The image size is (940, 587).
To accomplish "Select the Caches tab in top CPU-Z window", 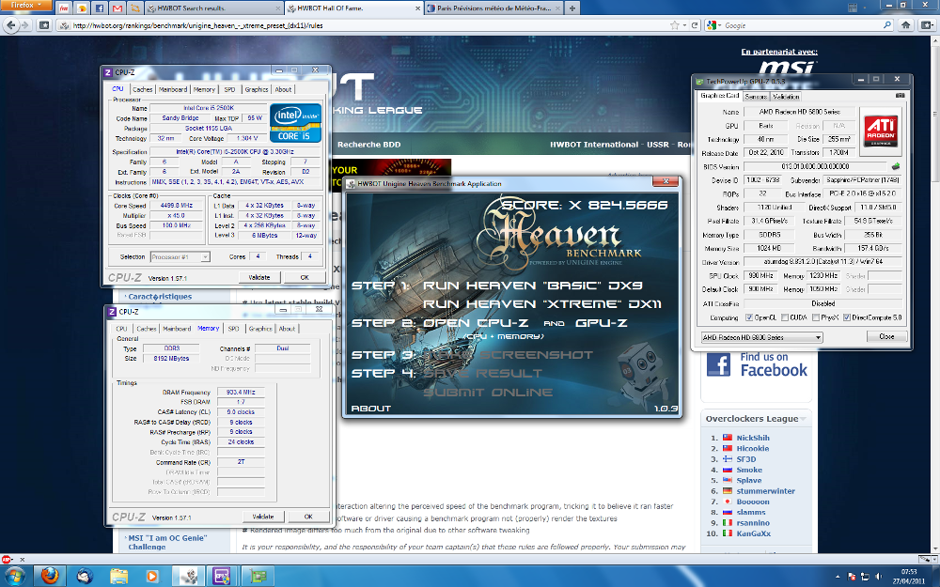I will pos(143,89).
